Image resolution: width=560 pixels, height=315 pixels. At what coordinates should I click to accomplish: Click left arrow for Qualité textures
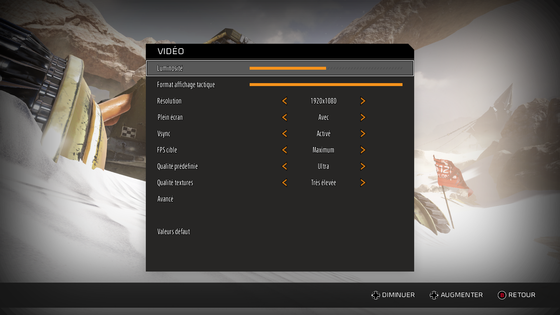[284, 183]
